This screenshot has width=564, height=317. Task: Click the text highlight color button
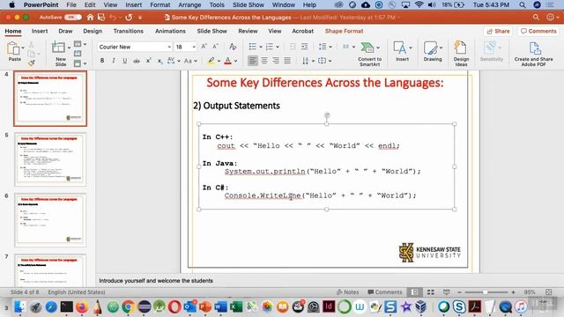point(211,61)
